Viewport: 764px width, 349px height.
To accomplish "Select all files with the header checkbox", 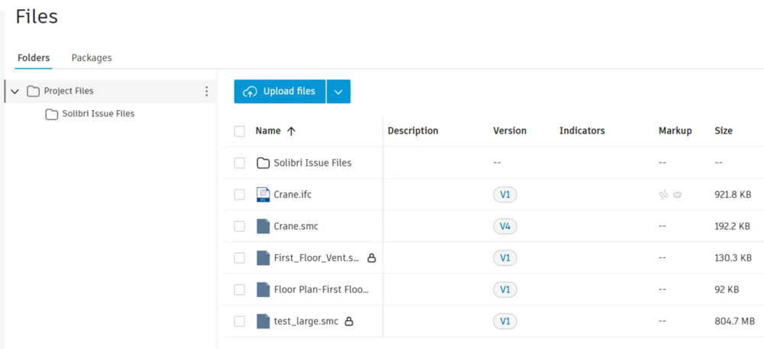I will coord(239,131).
